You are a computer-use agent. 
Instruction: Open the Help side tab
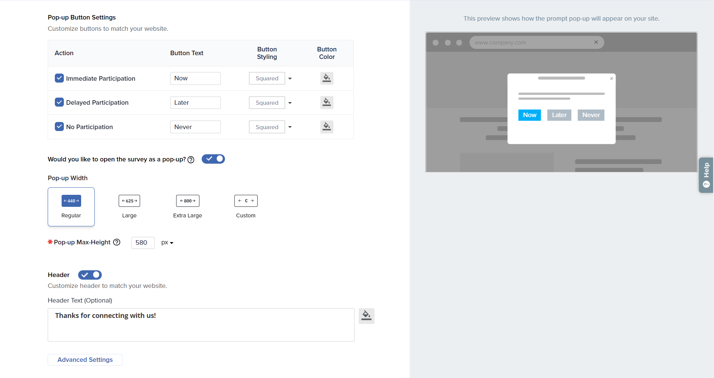[x=706, y=175]
